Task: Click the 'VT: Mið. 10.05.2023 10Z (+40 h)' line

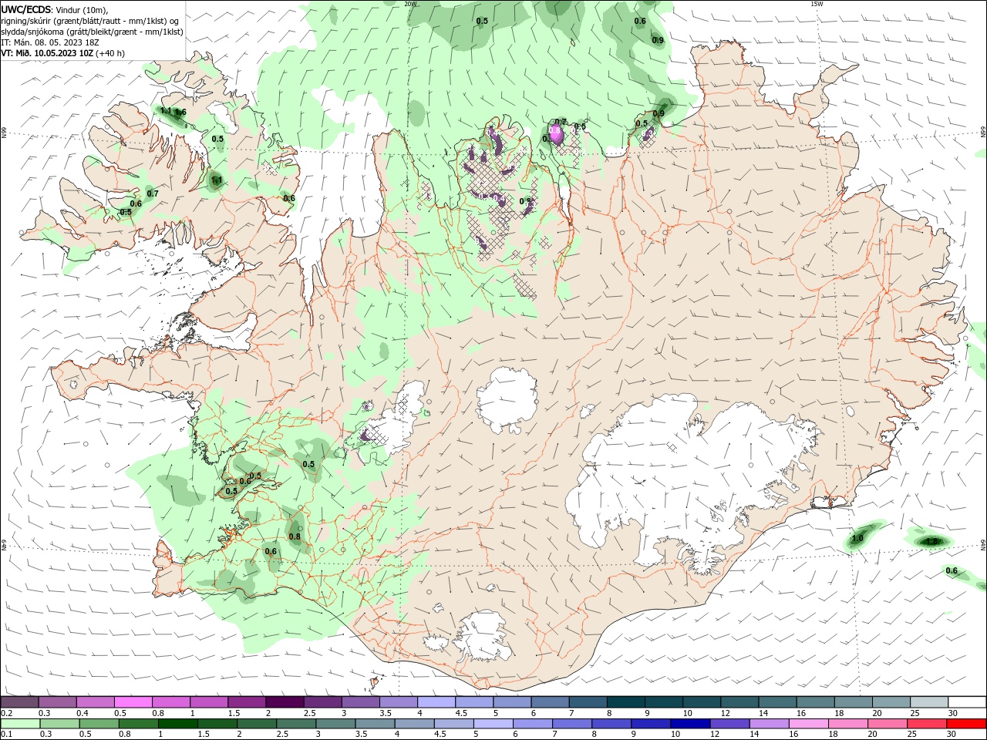Action: tap(62, 53)
